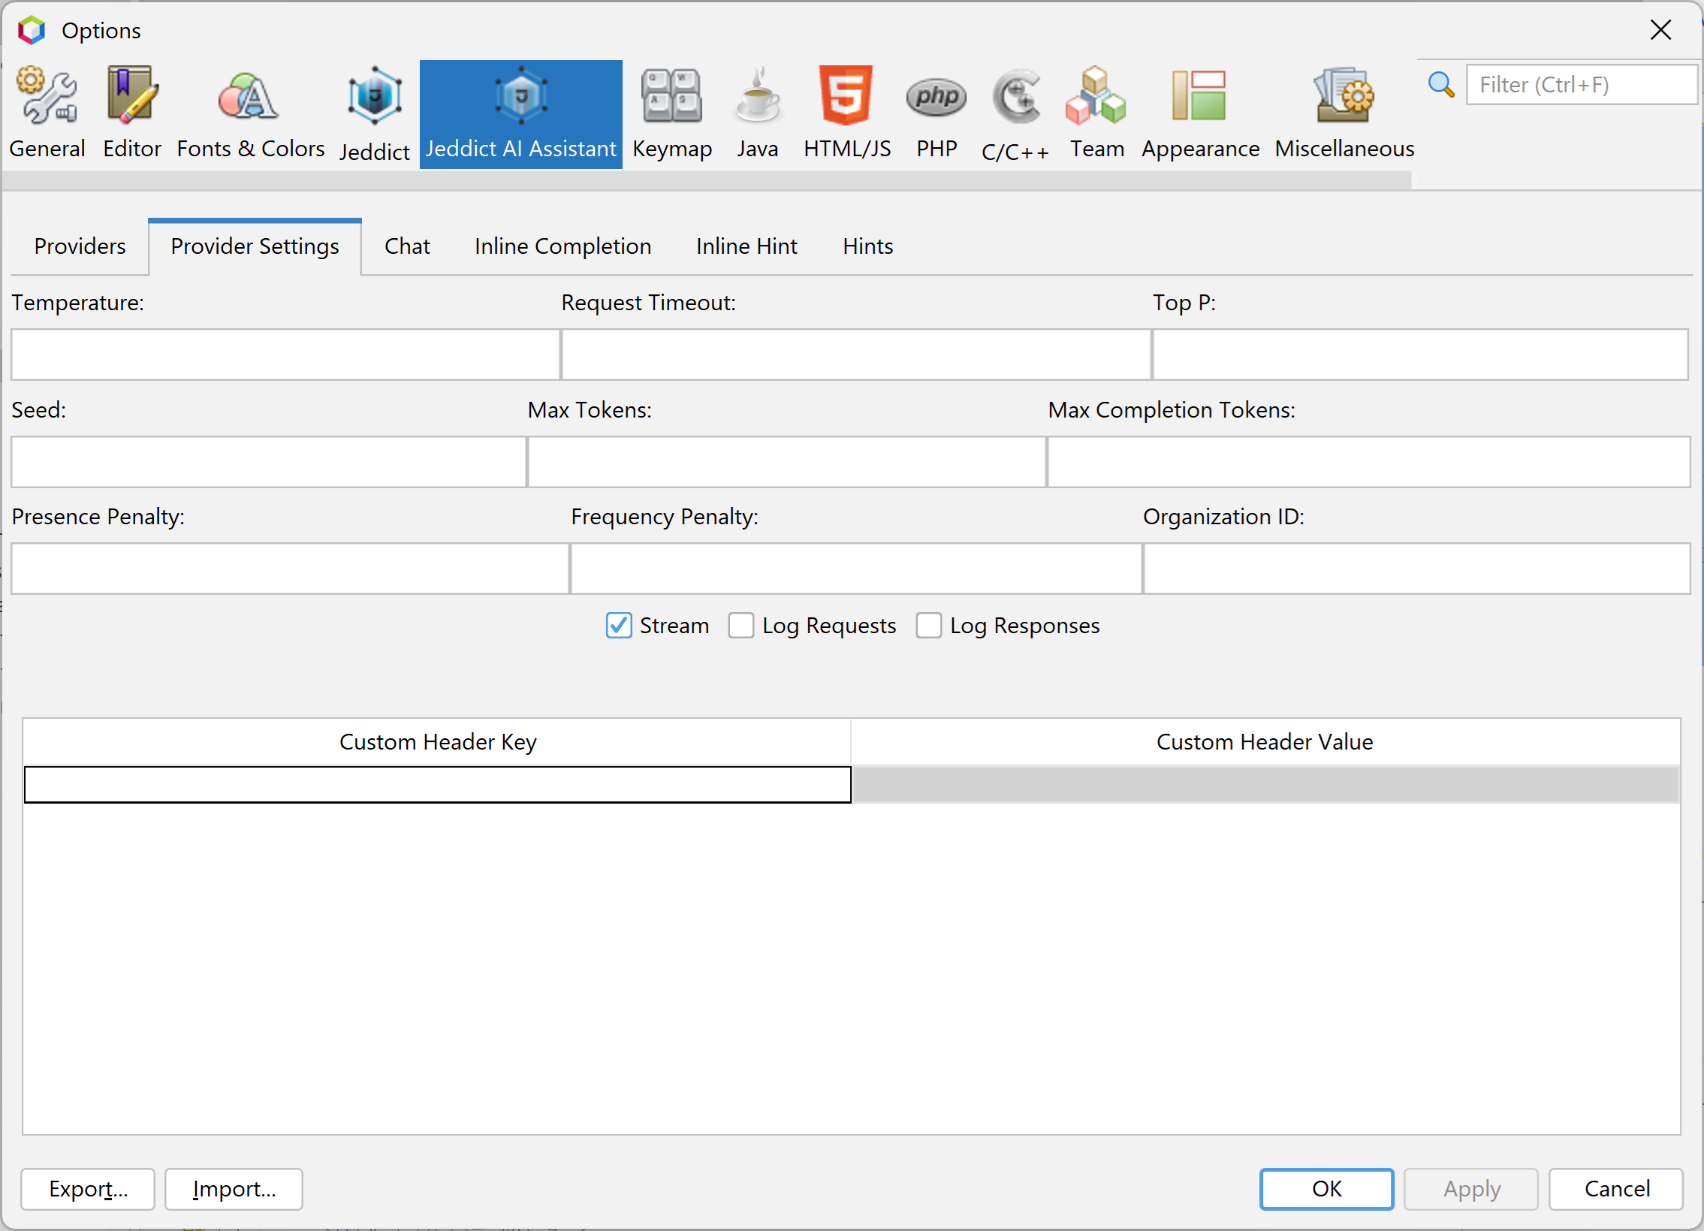Open the General options category
The width and height of the screenshot is (1704, 1231).
tap(47, 113)
